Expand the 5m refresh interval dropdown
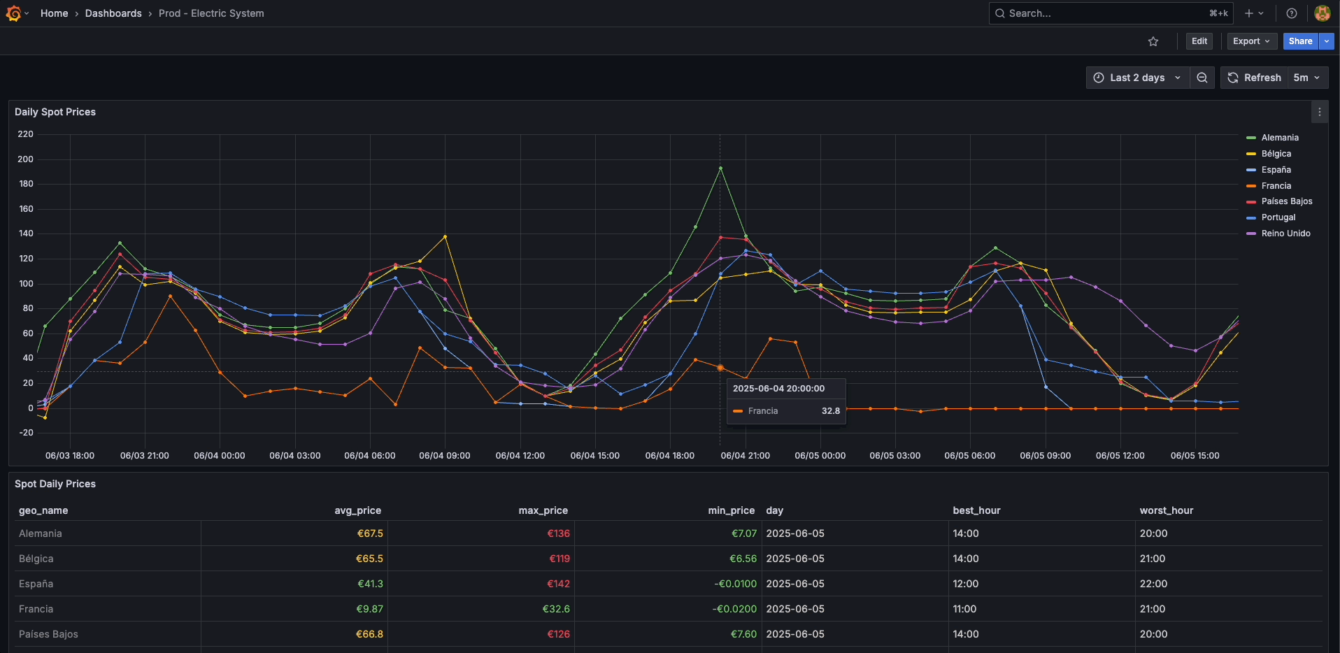This screenshot has width=1340, height=653. coord(1306,78)
